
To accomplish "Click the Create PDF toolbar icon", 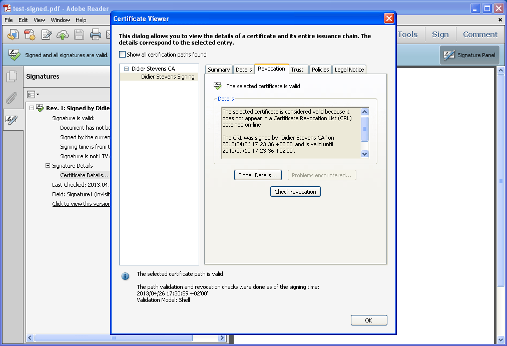I will (30, 35).
